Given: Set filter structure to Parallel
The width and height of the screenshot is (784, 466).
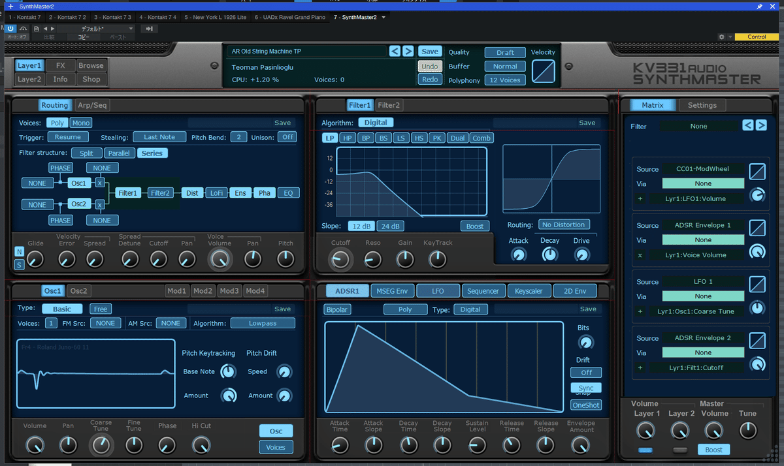Looking at the screenshot, I should tap(120, 153).
